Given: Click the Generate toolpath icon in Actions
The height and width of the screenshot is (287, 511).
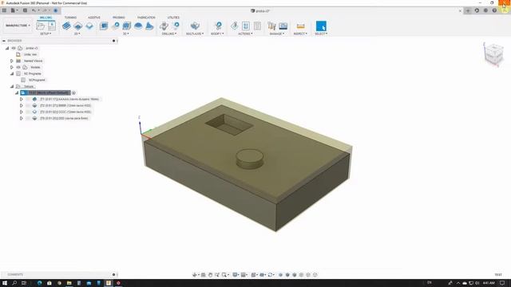Looking at the screenshot, I should tap(234, 26).
